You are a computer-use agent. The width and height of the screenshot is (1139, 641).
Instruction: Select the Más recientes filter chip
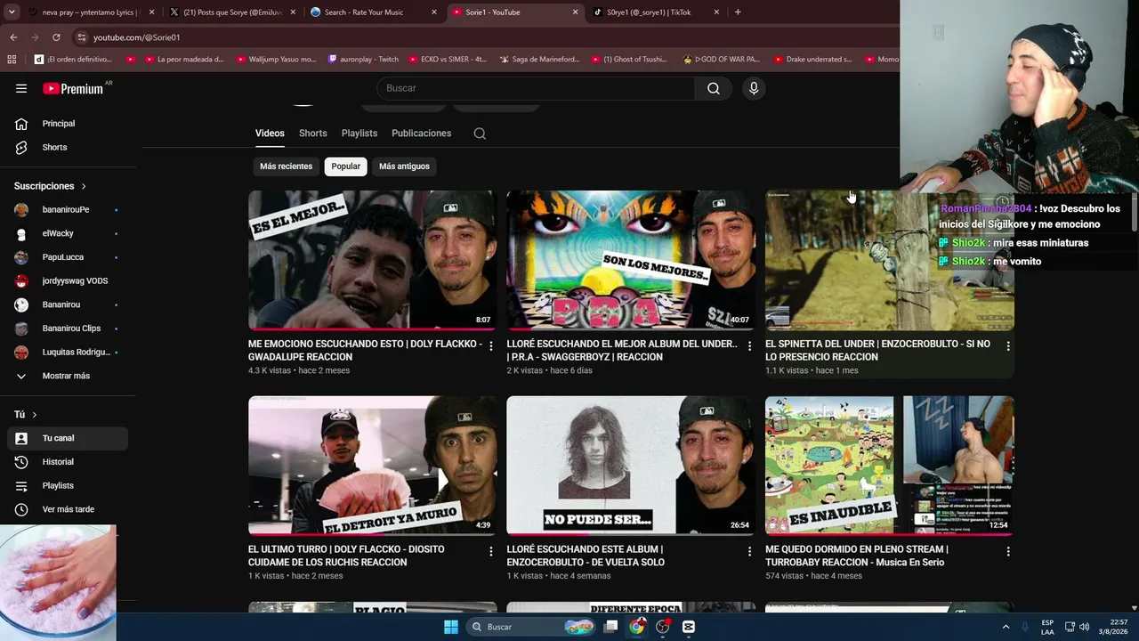pyautogui.click(x=286, y=166)
